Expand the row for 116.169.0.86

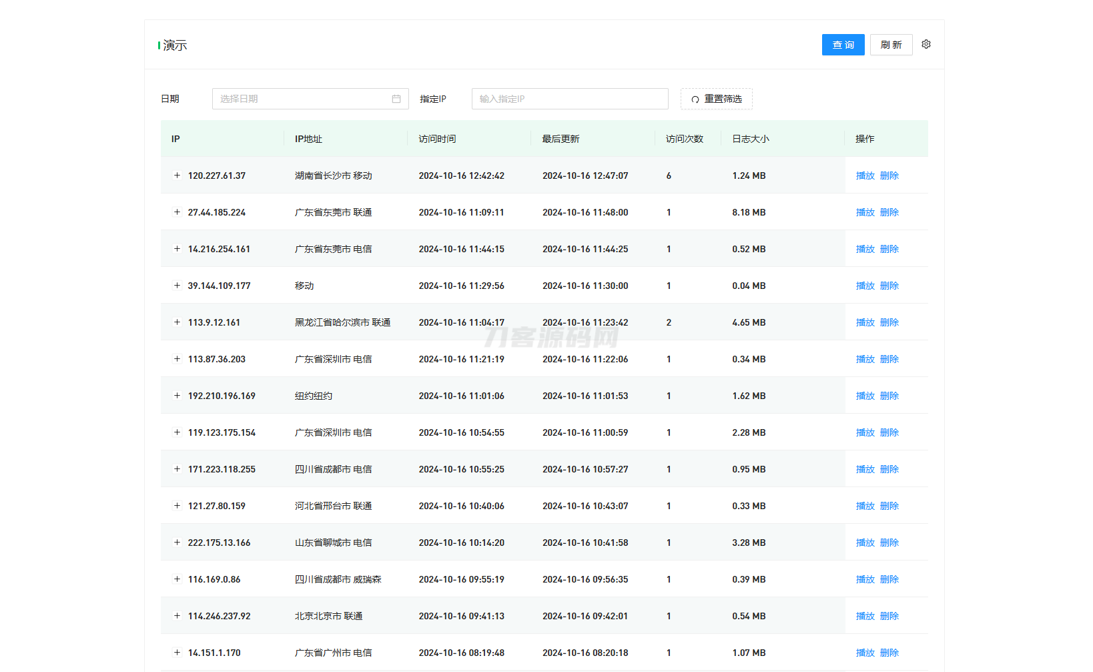177,579
